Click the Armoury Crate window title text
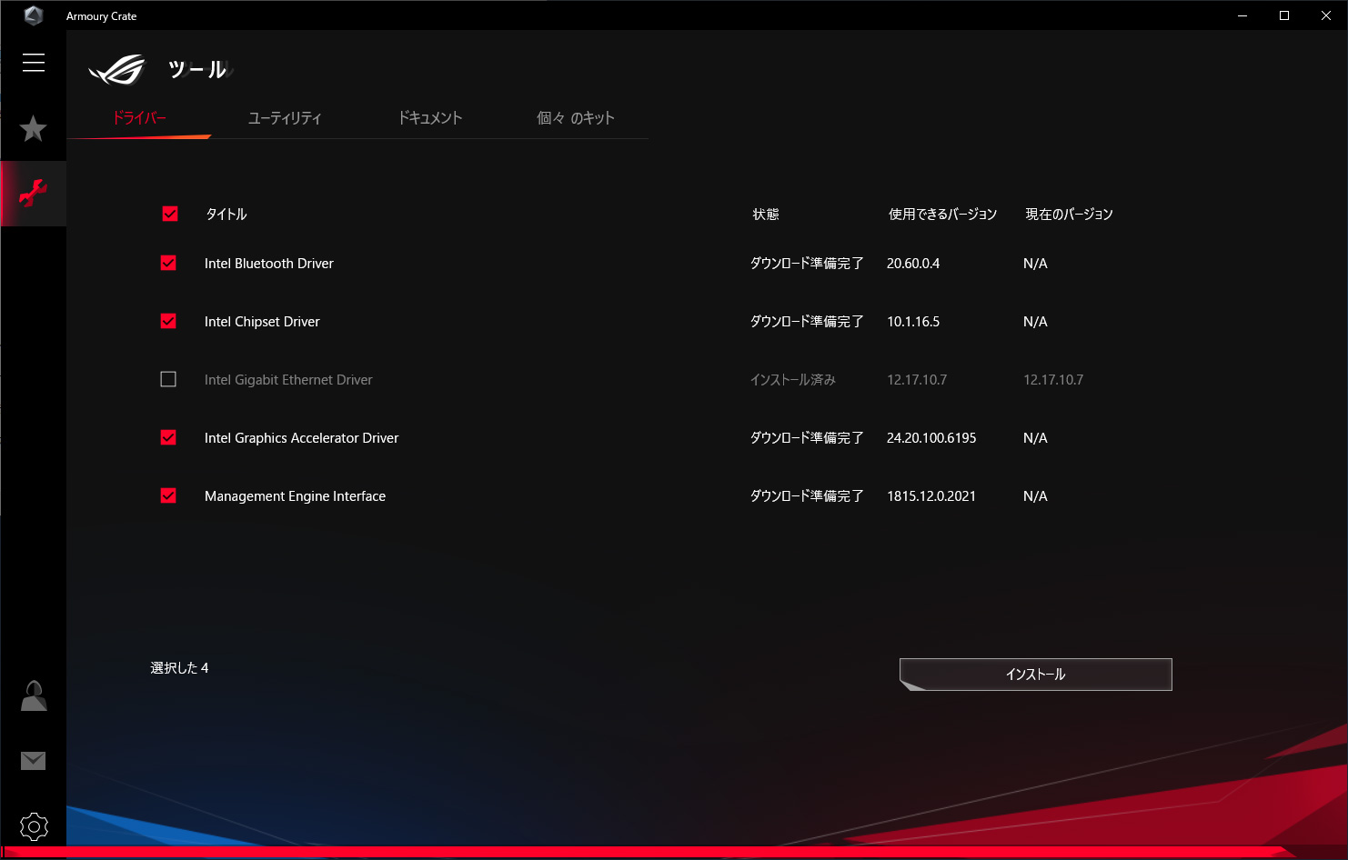 coord(101,16)
